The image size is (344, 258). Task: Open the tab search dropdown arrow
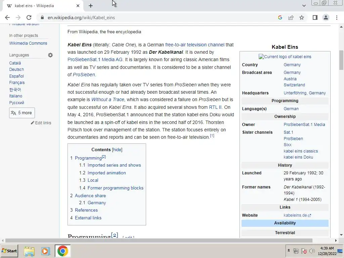(304, 6)
